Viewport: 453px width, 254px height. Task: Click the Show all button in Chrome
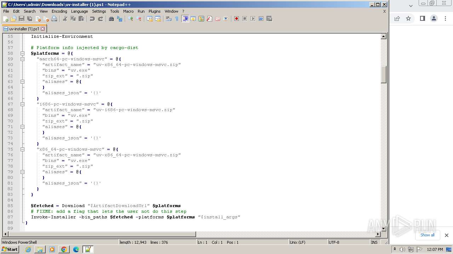[427, 235]
